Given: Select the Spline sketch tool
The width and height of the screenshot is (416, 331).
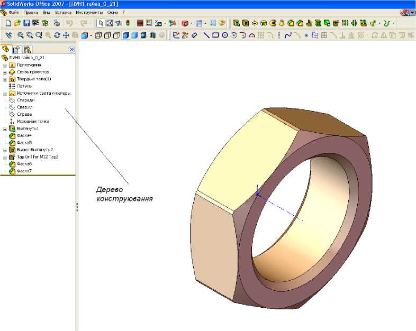Looking at the screenshot, I should [288, 35].
